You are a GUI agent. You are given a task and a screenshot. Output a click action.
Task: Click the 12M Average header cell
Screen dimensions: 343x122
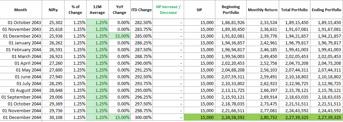(x=97, y=9)
